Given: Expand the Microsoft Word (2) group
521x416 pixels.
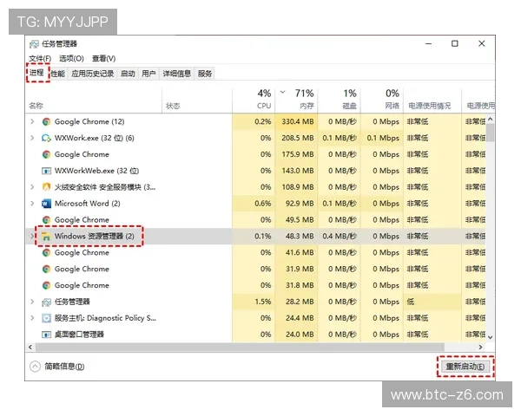Looking at the screenshot, I should [x=32, y=204].
